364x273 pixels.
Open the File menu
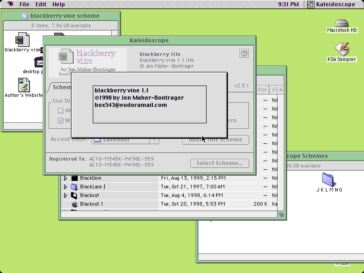[x=25, y=5]
